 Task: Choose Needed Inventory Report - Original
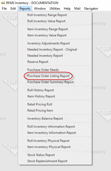tap(52, 50)
